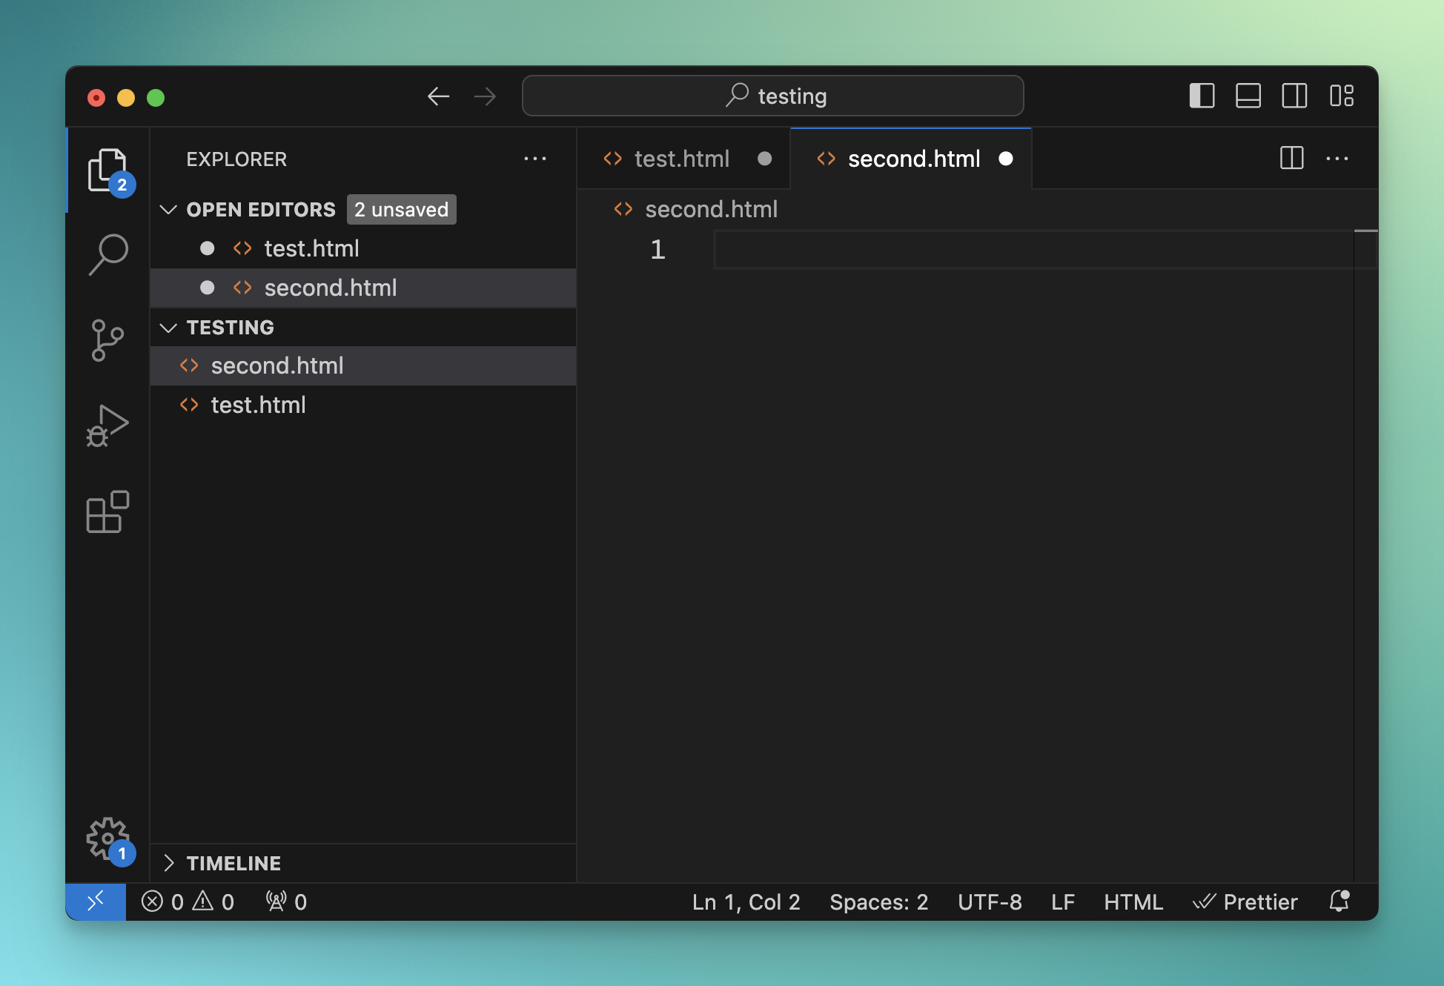The width and height of the screenshot is (1444, 986).
Task: Click the remote window status icon
Action: click(x=96, y=901)
